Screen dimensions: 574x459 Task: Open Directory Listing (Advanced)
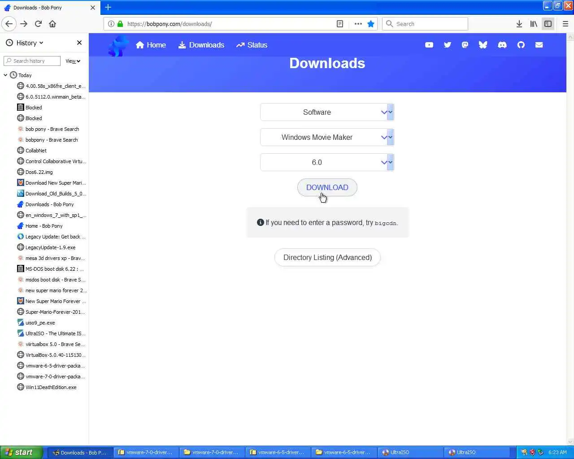(327, 257)
